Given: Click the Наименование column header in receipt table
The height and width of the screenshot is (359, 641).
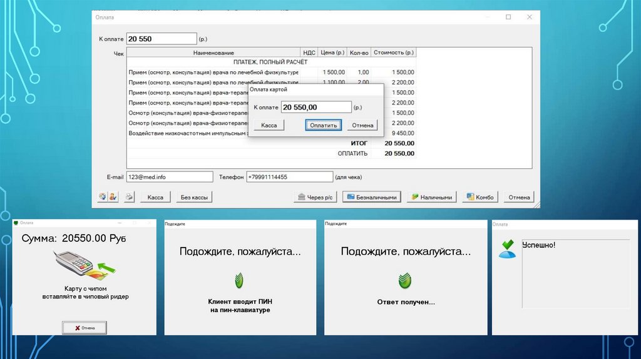Looking at the screenshot, I should 213,53.
